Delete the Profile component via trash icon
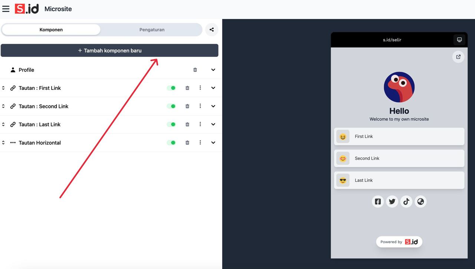 (x=195, y=70)
